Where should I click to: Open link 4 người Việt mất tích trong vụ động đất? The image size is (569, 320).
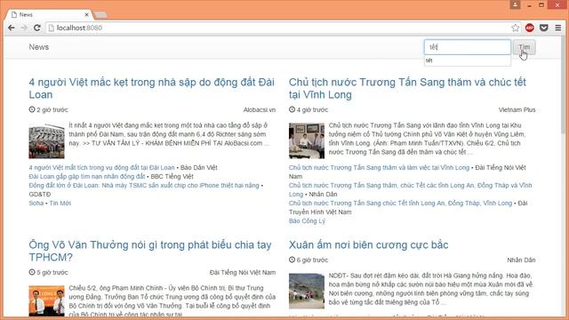point(101,168)
